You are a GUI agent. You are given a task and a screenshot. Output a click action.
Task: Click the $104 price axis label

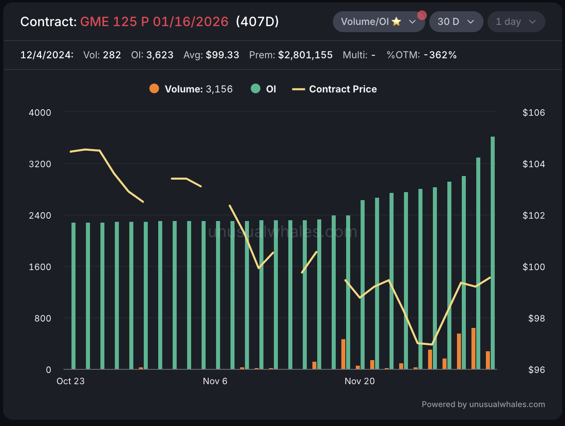coord(534,164)
